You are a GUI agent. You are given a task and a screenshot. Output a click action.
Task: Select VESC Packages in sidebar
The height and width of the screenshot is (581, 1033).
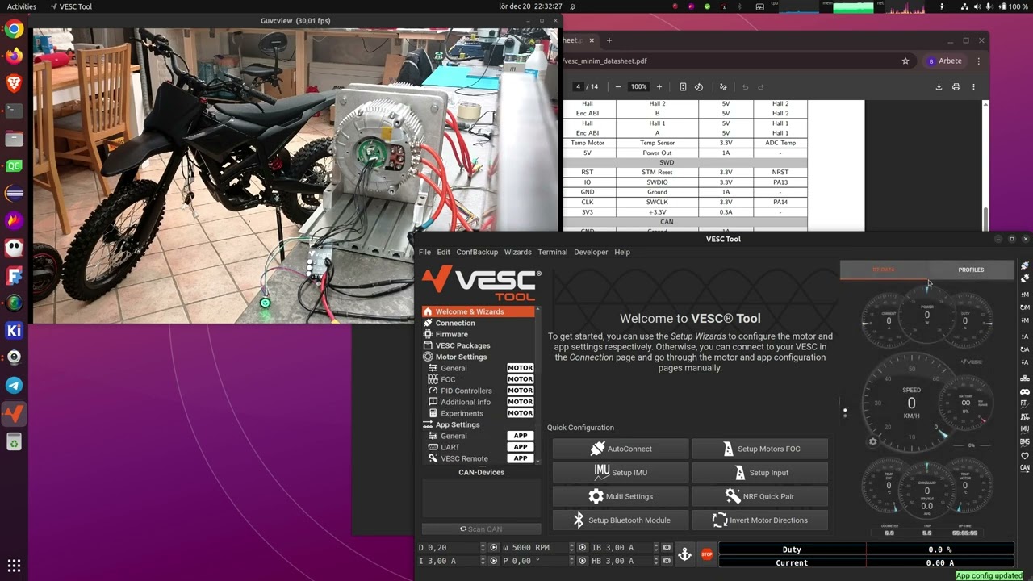point(478,345)
